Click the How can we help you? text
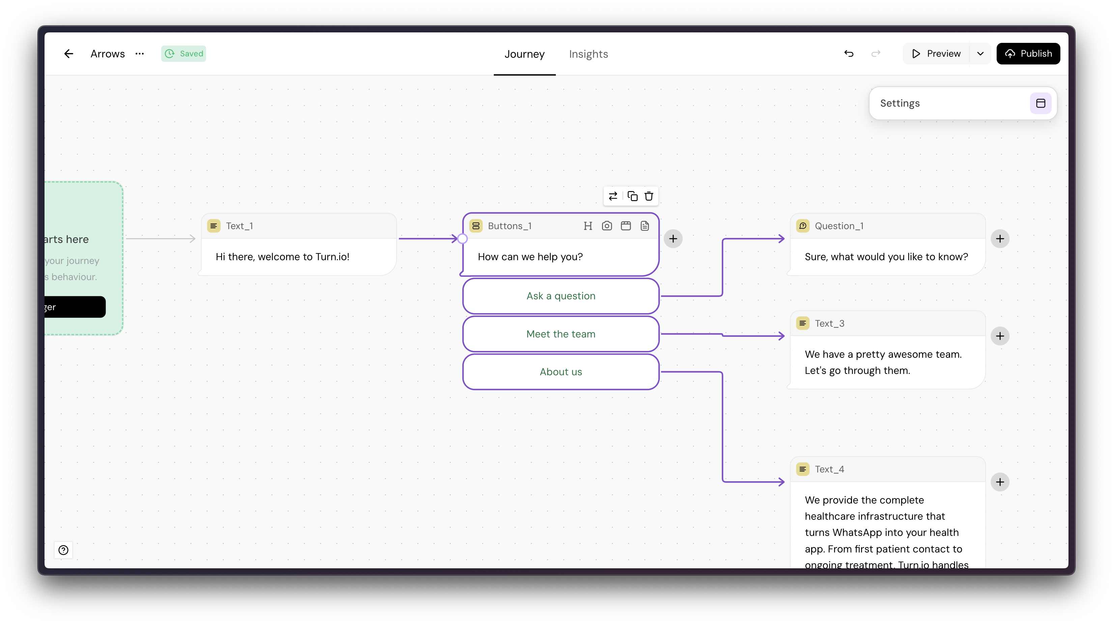This screenshot has height=625, width=1113. (530, 257)
